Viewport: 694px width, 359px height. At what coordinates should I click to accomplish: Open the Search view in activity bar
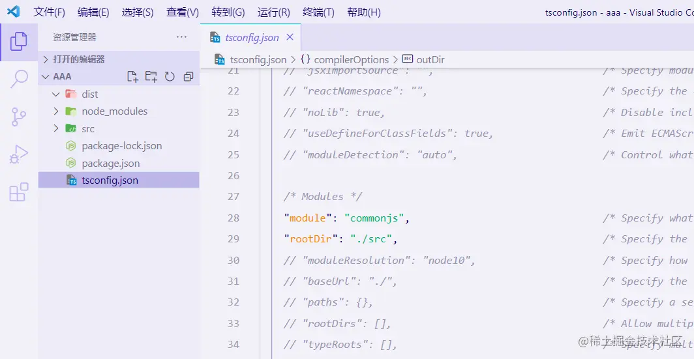click(x=18, y=79)
